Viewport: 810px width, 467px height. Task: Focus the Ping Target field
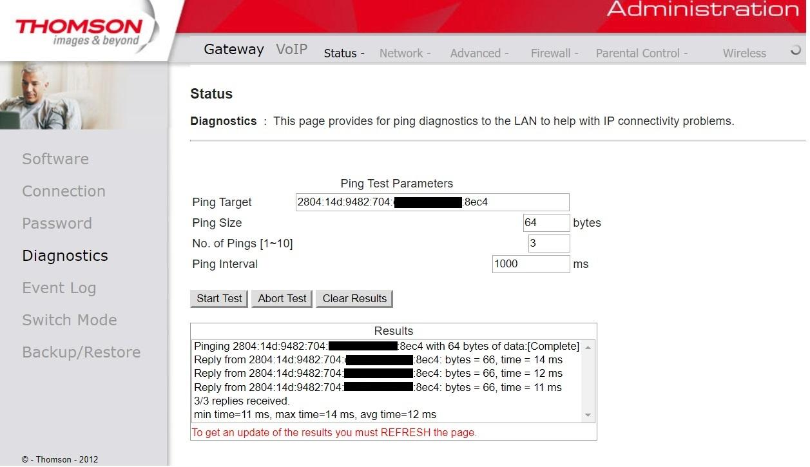[x=432, y=202]
